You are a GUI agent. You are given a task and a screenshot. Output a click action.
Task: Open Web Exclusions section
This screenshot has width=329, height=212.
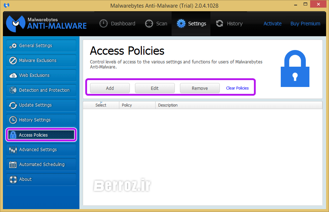[x=41, y=75]
